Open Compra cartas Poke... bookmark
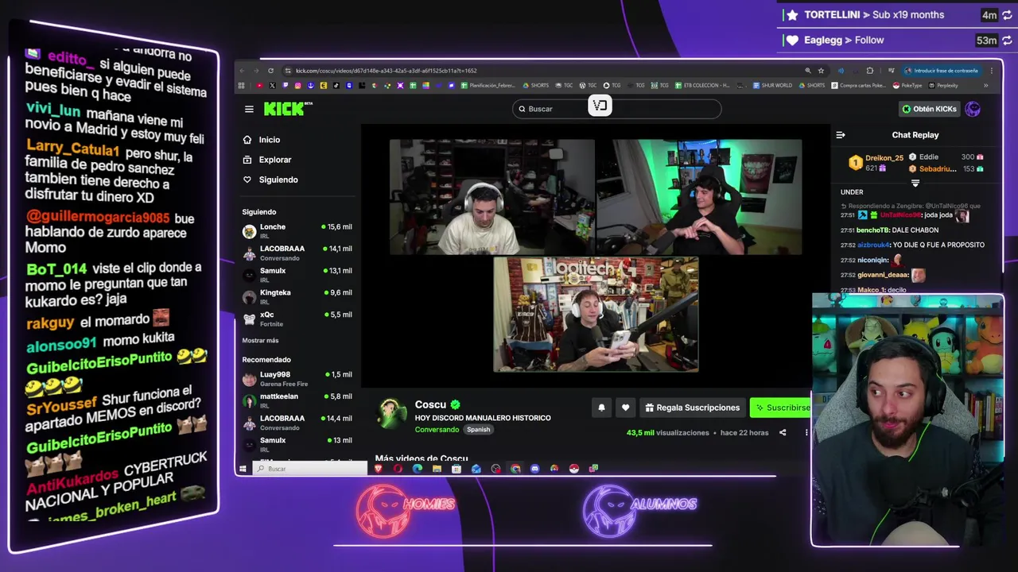Image resolution: width=1018 pixels, height=572 pixels. click(x=858, y=86)
